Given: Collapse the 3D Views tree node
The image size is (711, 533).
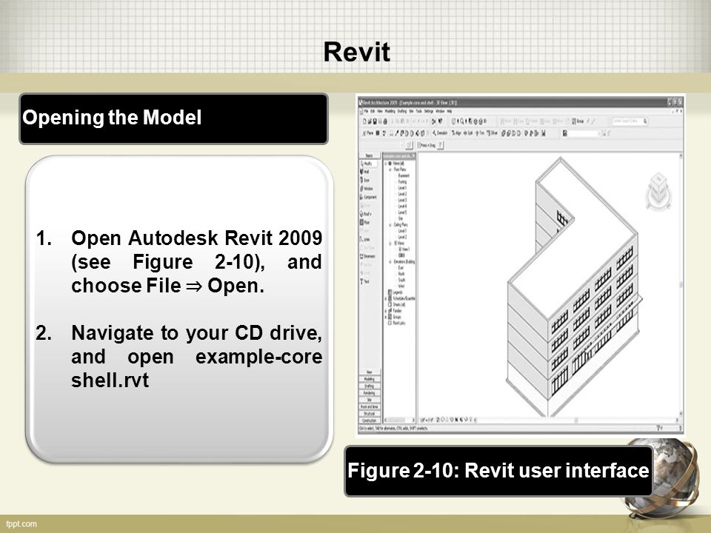Looking at the screenshot, I should click(390, 243).
